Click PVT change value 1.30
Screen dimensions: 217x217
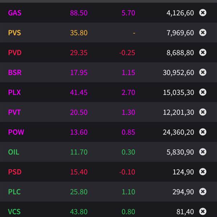128,112
